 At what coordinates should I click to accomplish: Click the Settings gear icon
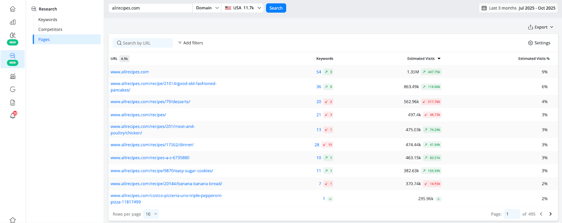530,43
